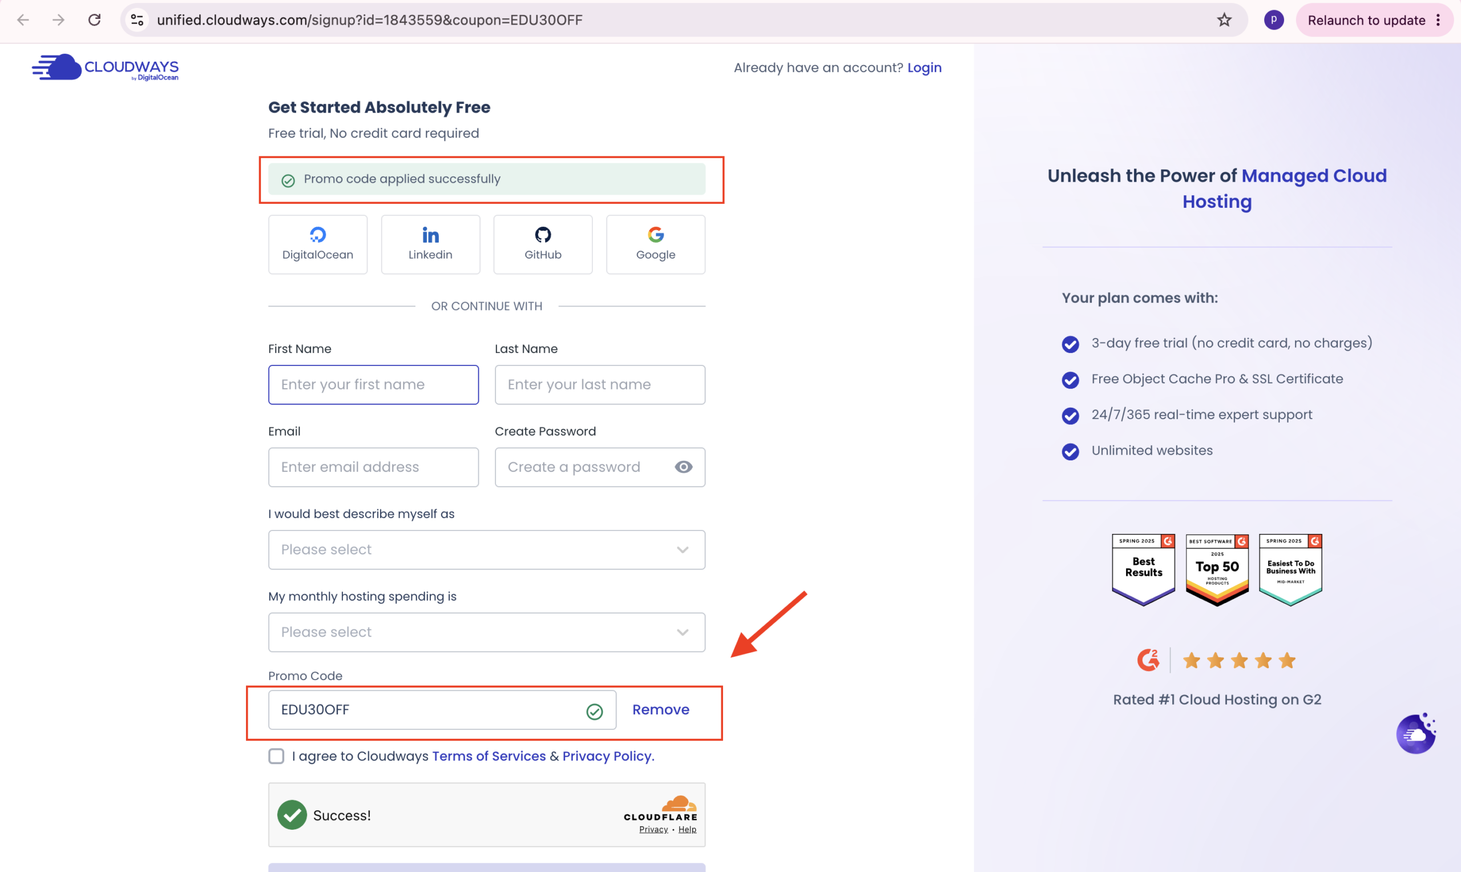
Task: Click 'Rated #1 Cloud Hosting on G2' text
Action: 1217,699
